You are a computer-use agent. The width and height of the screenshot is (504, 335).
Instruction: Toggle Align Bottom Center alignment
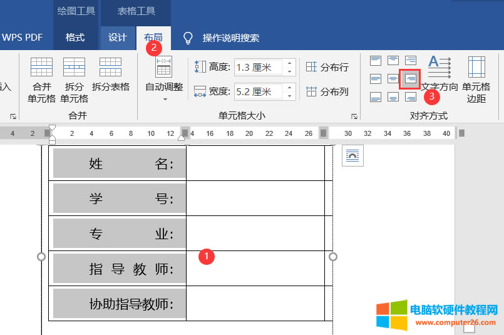393,97
